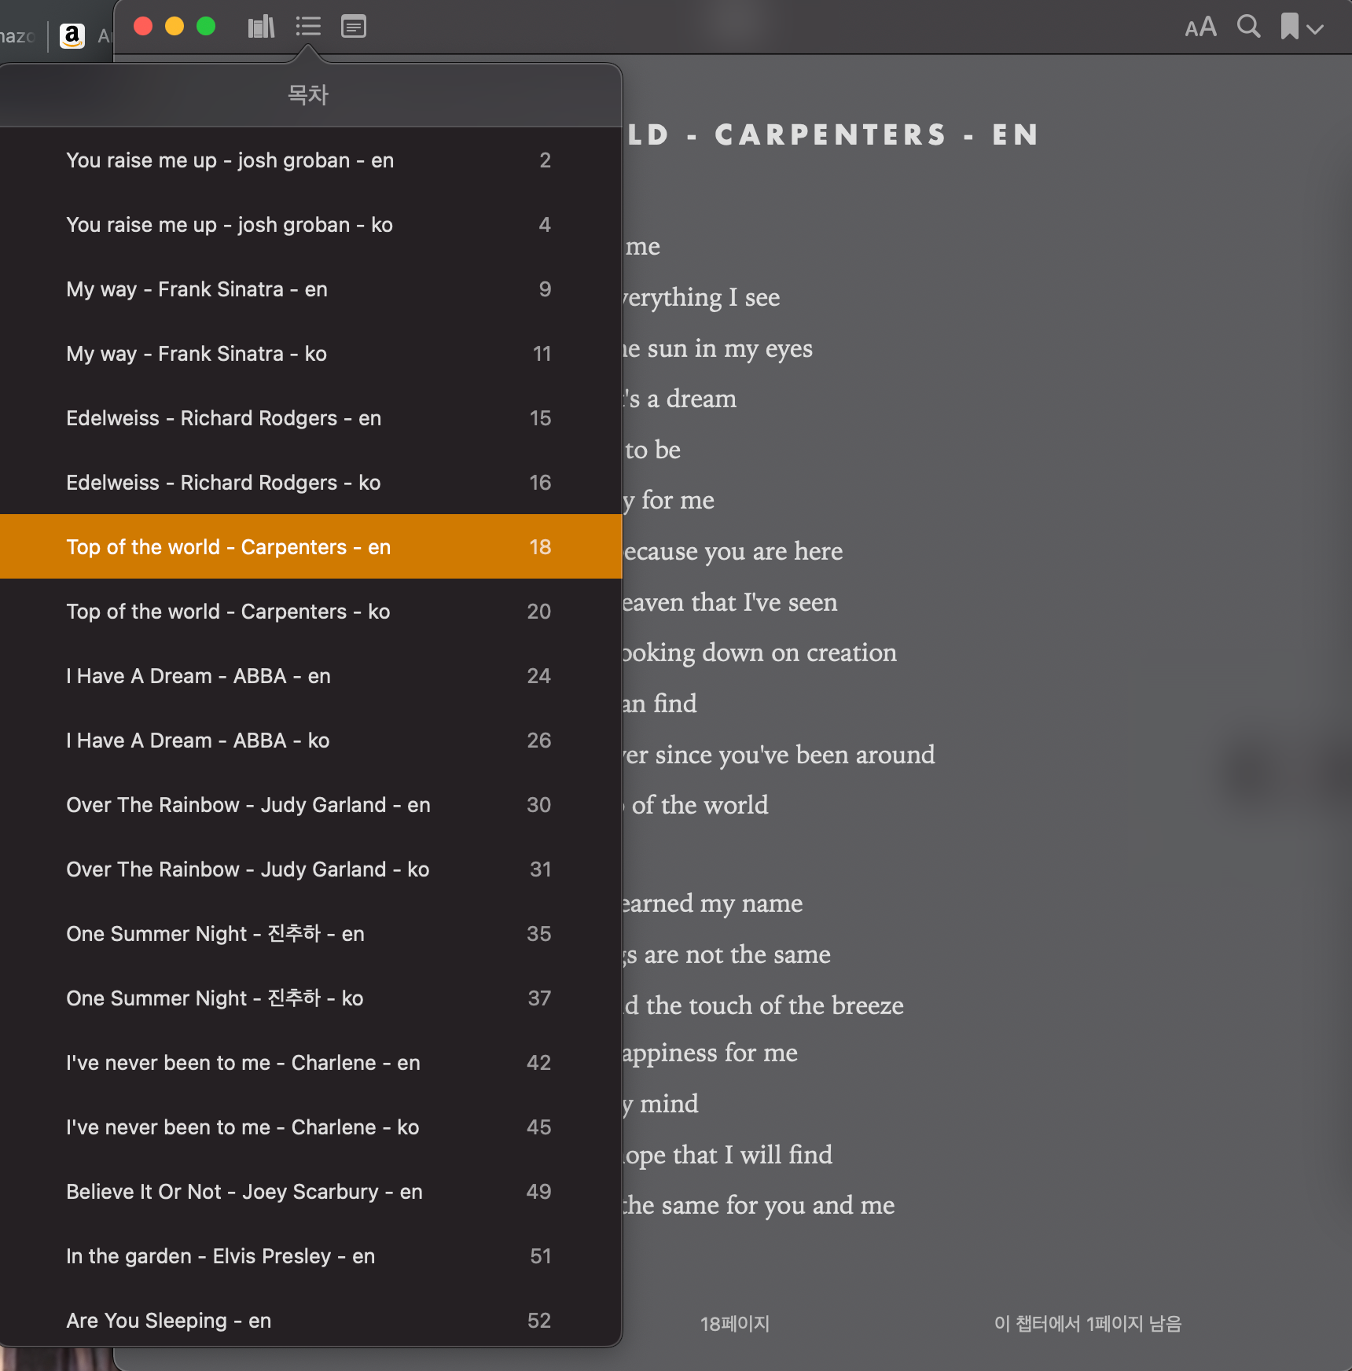This screenshot has width=1352, height=1371.
Task: Click the Amazon icon in background browser tab
Action: point(72,35)
